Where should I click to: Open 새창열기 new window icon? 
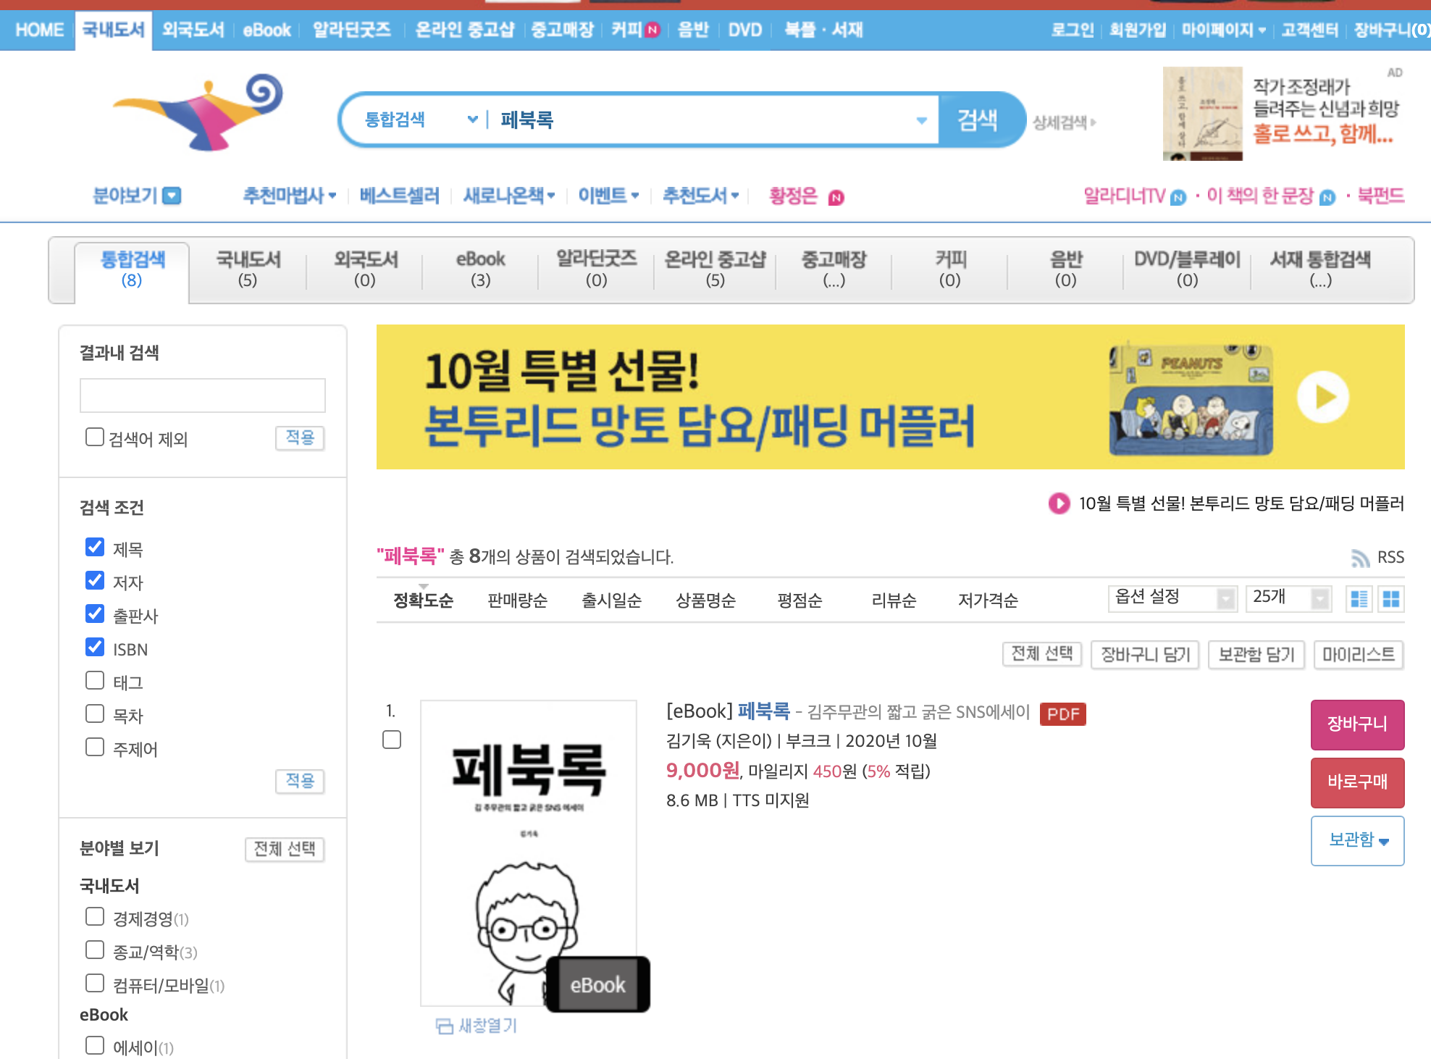click(444, 1026)
